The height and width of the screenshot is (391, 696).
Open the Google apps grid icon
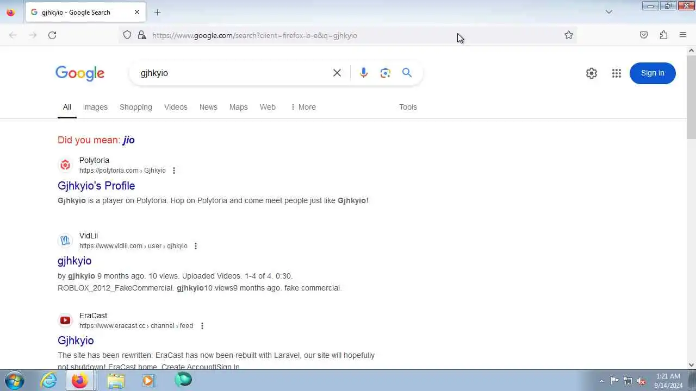pyautogui.click(x=616, y=73)
